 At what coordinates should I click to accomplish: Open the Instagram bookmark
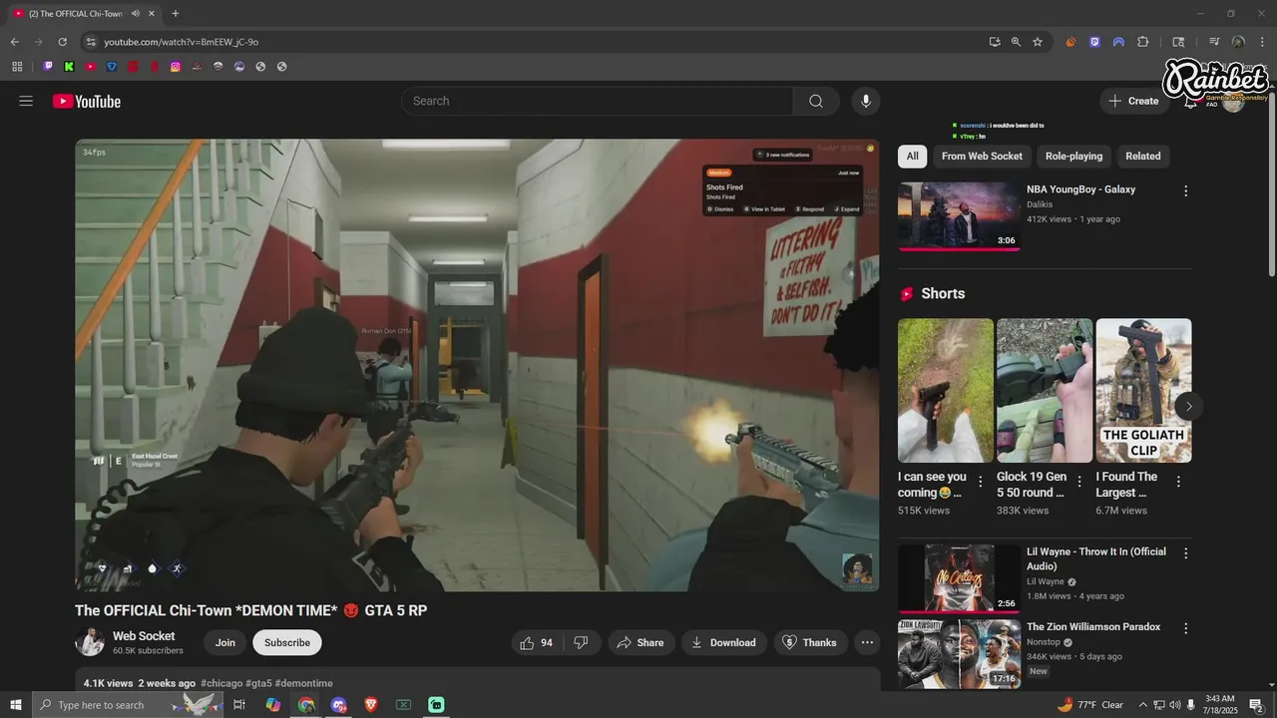point(176,67)
